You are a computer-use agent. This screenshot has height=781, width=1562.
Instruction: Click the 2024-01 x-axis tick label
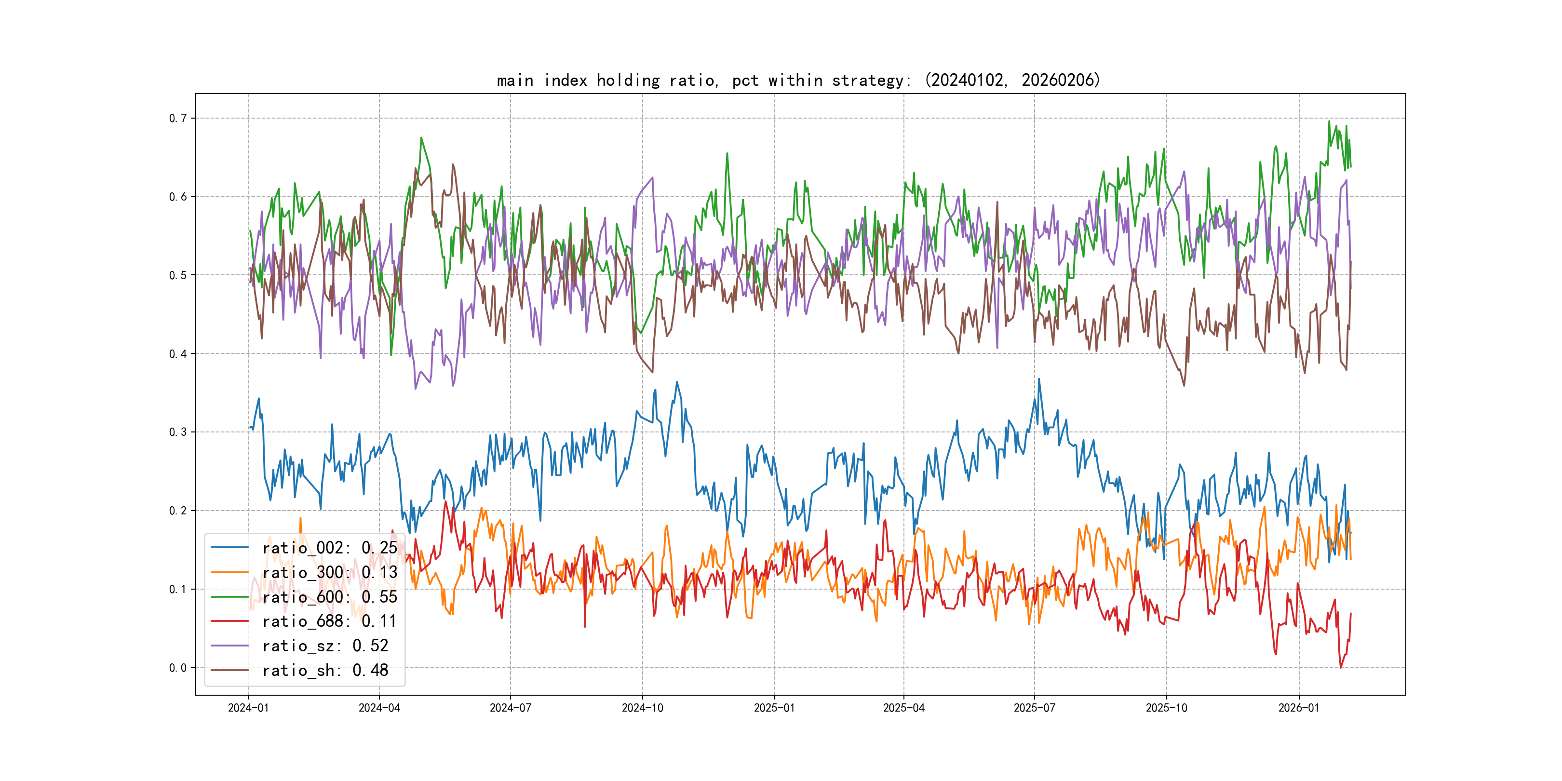248,708
